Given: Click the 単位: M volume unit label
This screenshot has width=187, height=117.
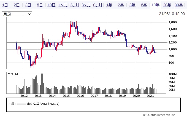Looking at the screenshot, I should coord(13,74).
